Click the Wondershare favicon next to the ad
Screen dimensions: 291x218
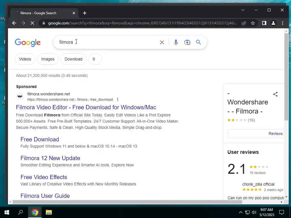coord(20,97)
